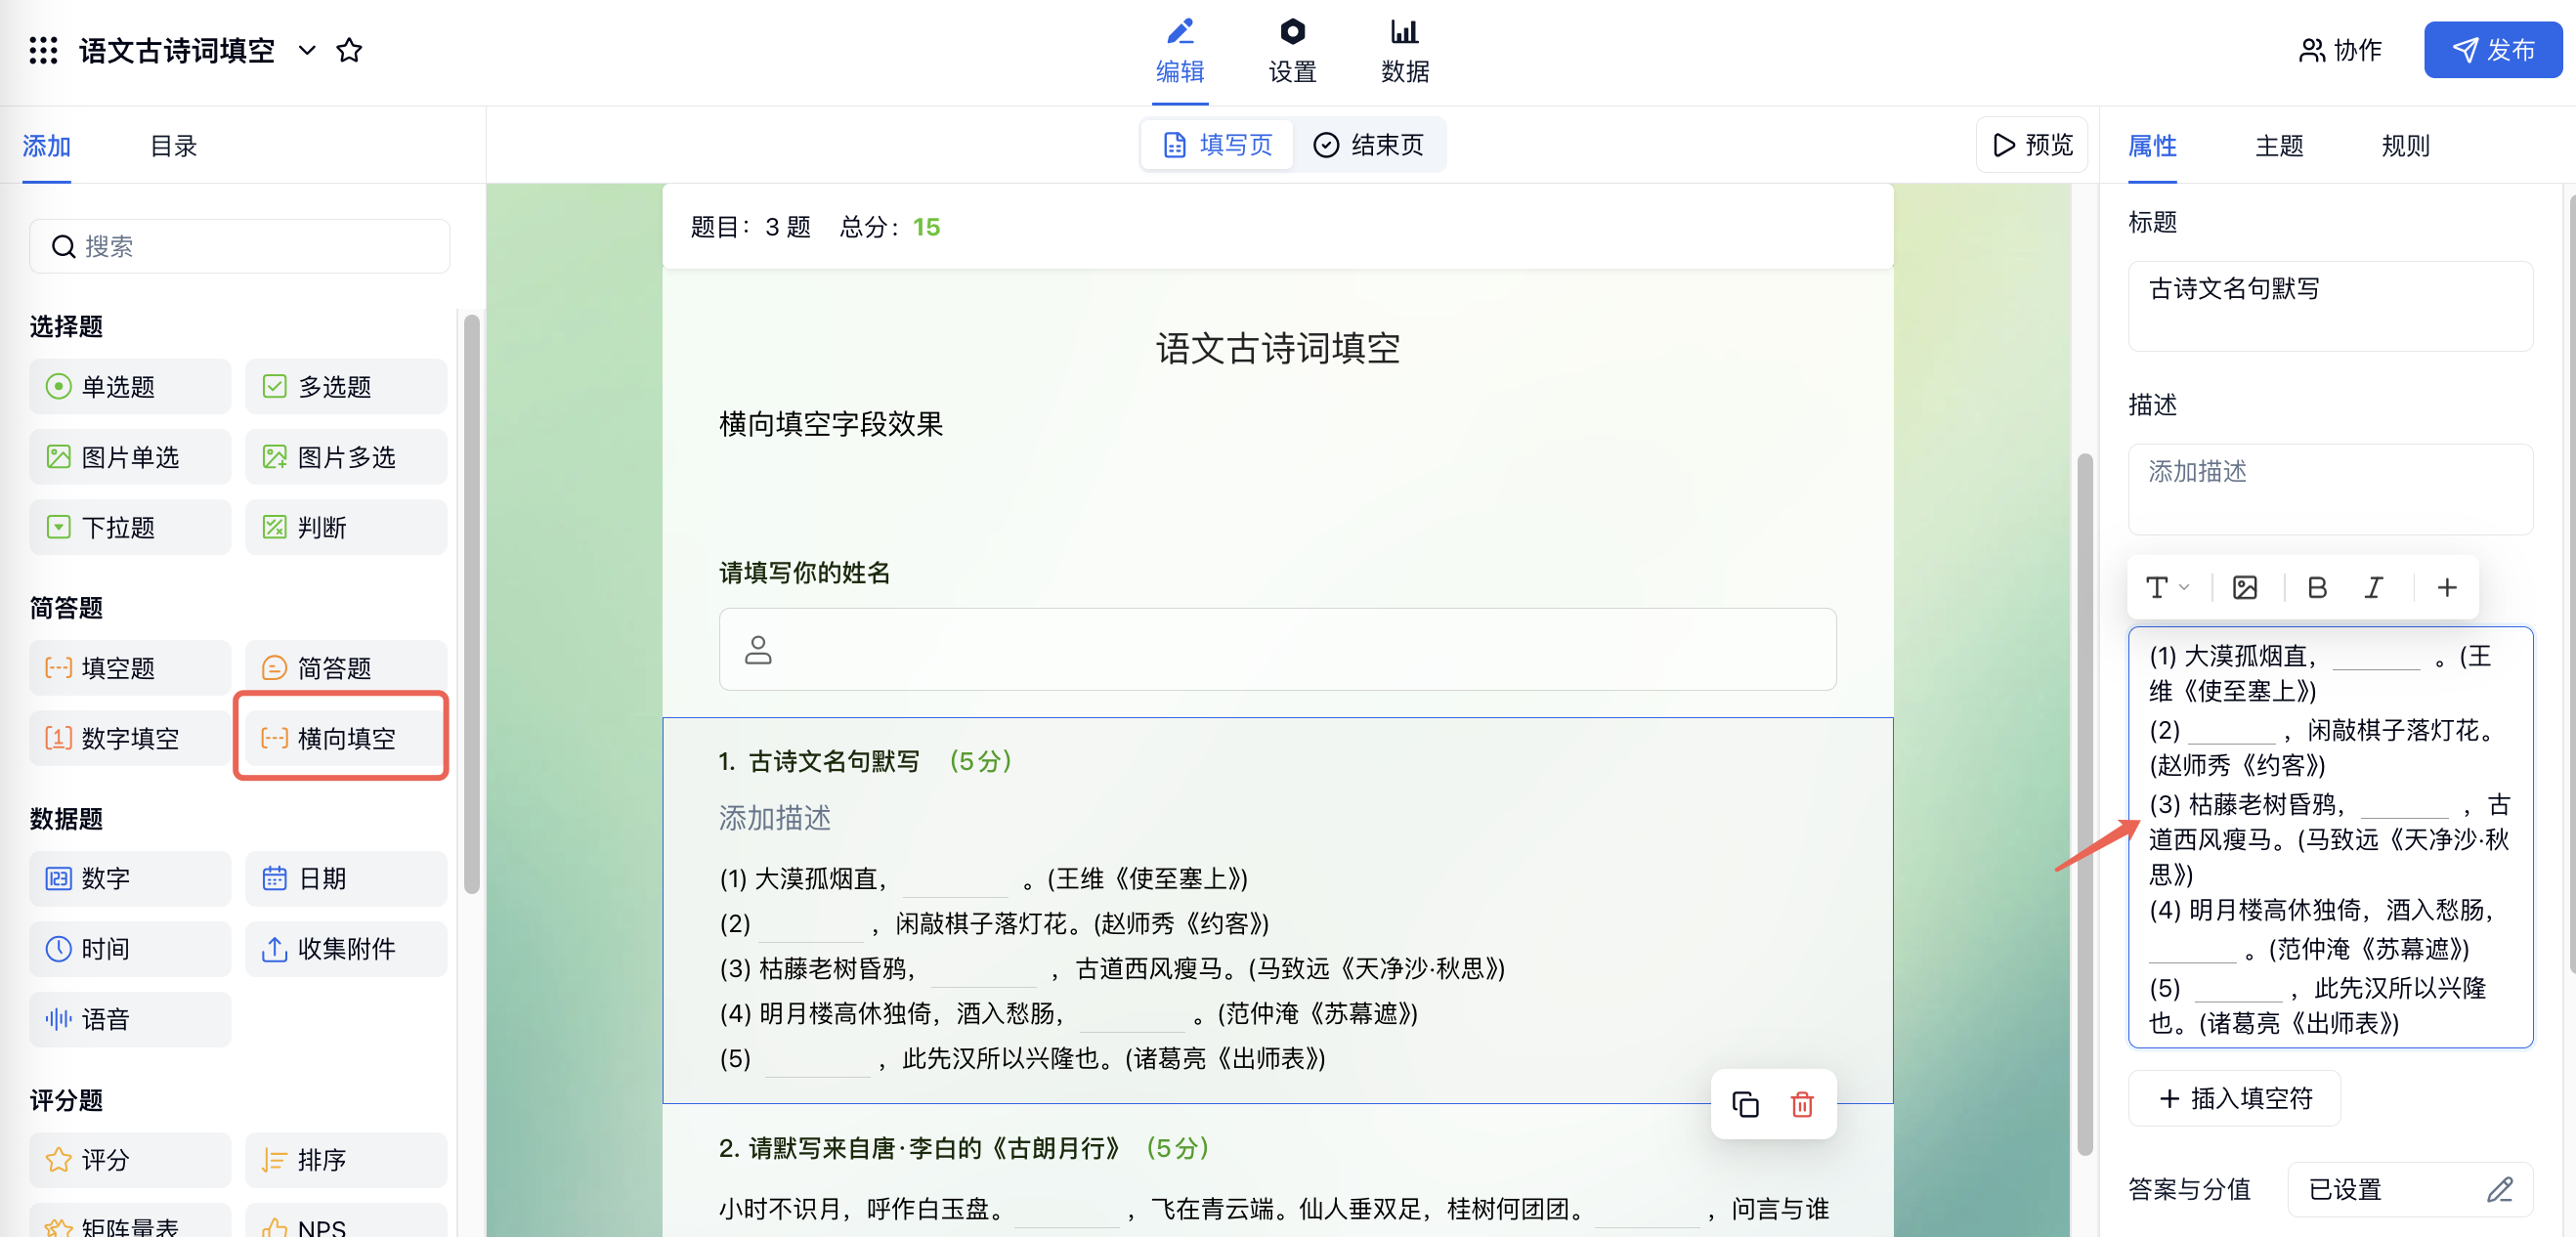Viewport: 2576px width, 1237px height.
Task: Add a 单选题 question
Action: tap(130, 386)
